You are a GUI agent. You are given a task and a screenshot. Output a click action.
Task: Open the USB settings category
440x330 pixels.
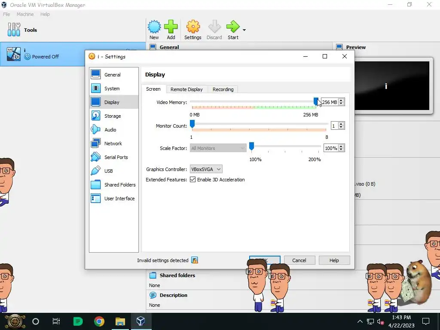(113, 171)
